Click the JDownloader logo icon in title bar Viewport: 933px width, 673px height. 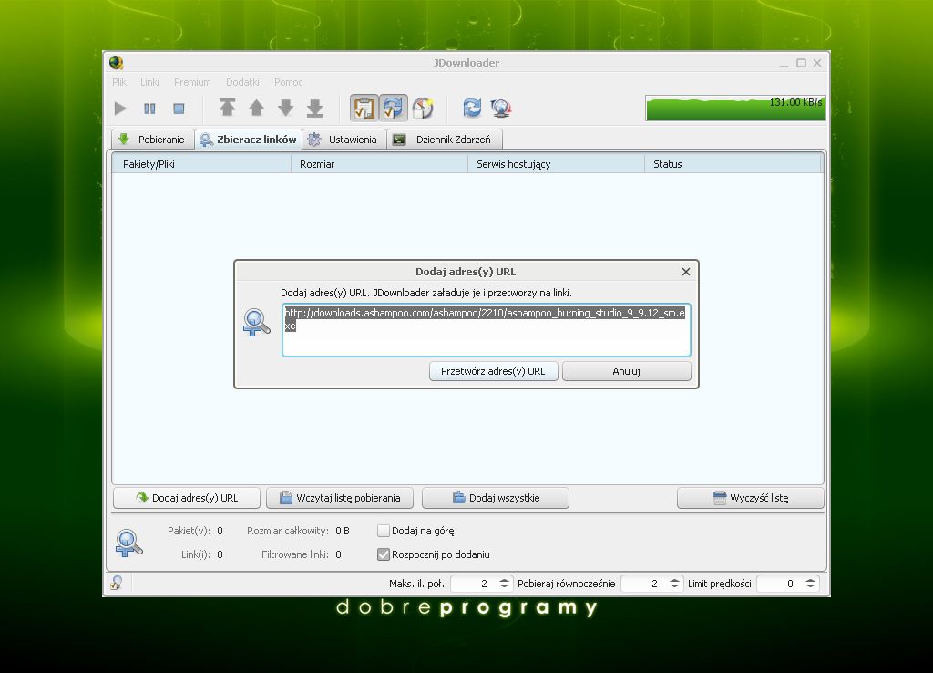(x=117, y=63)
